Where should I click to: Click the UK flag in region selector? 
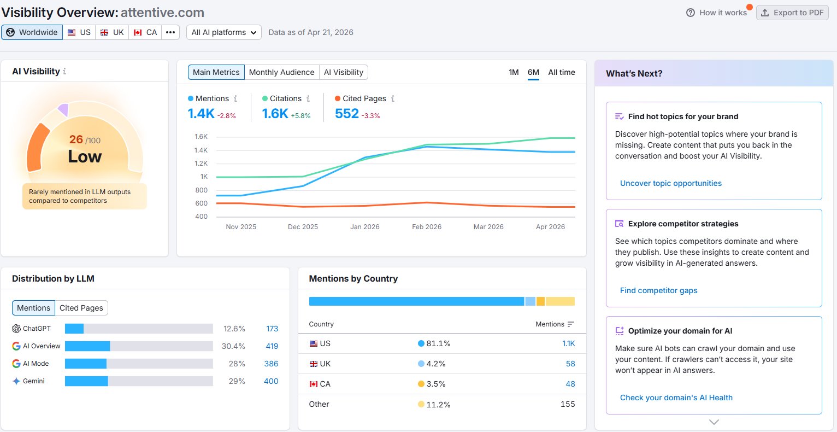pos(104,33)
